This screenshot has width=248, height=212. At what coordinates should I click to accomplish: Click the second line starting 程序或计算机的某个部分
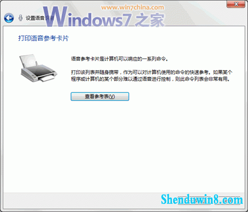(150, 79)
